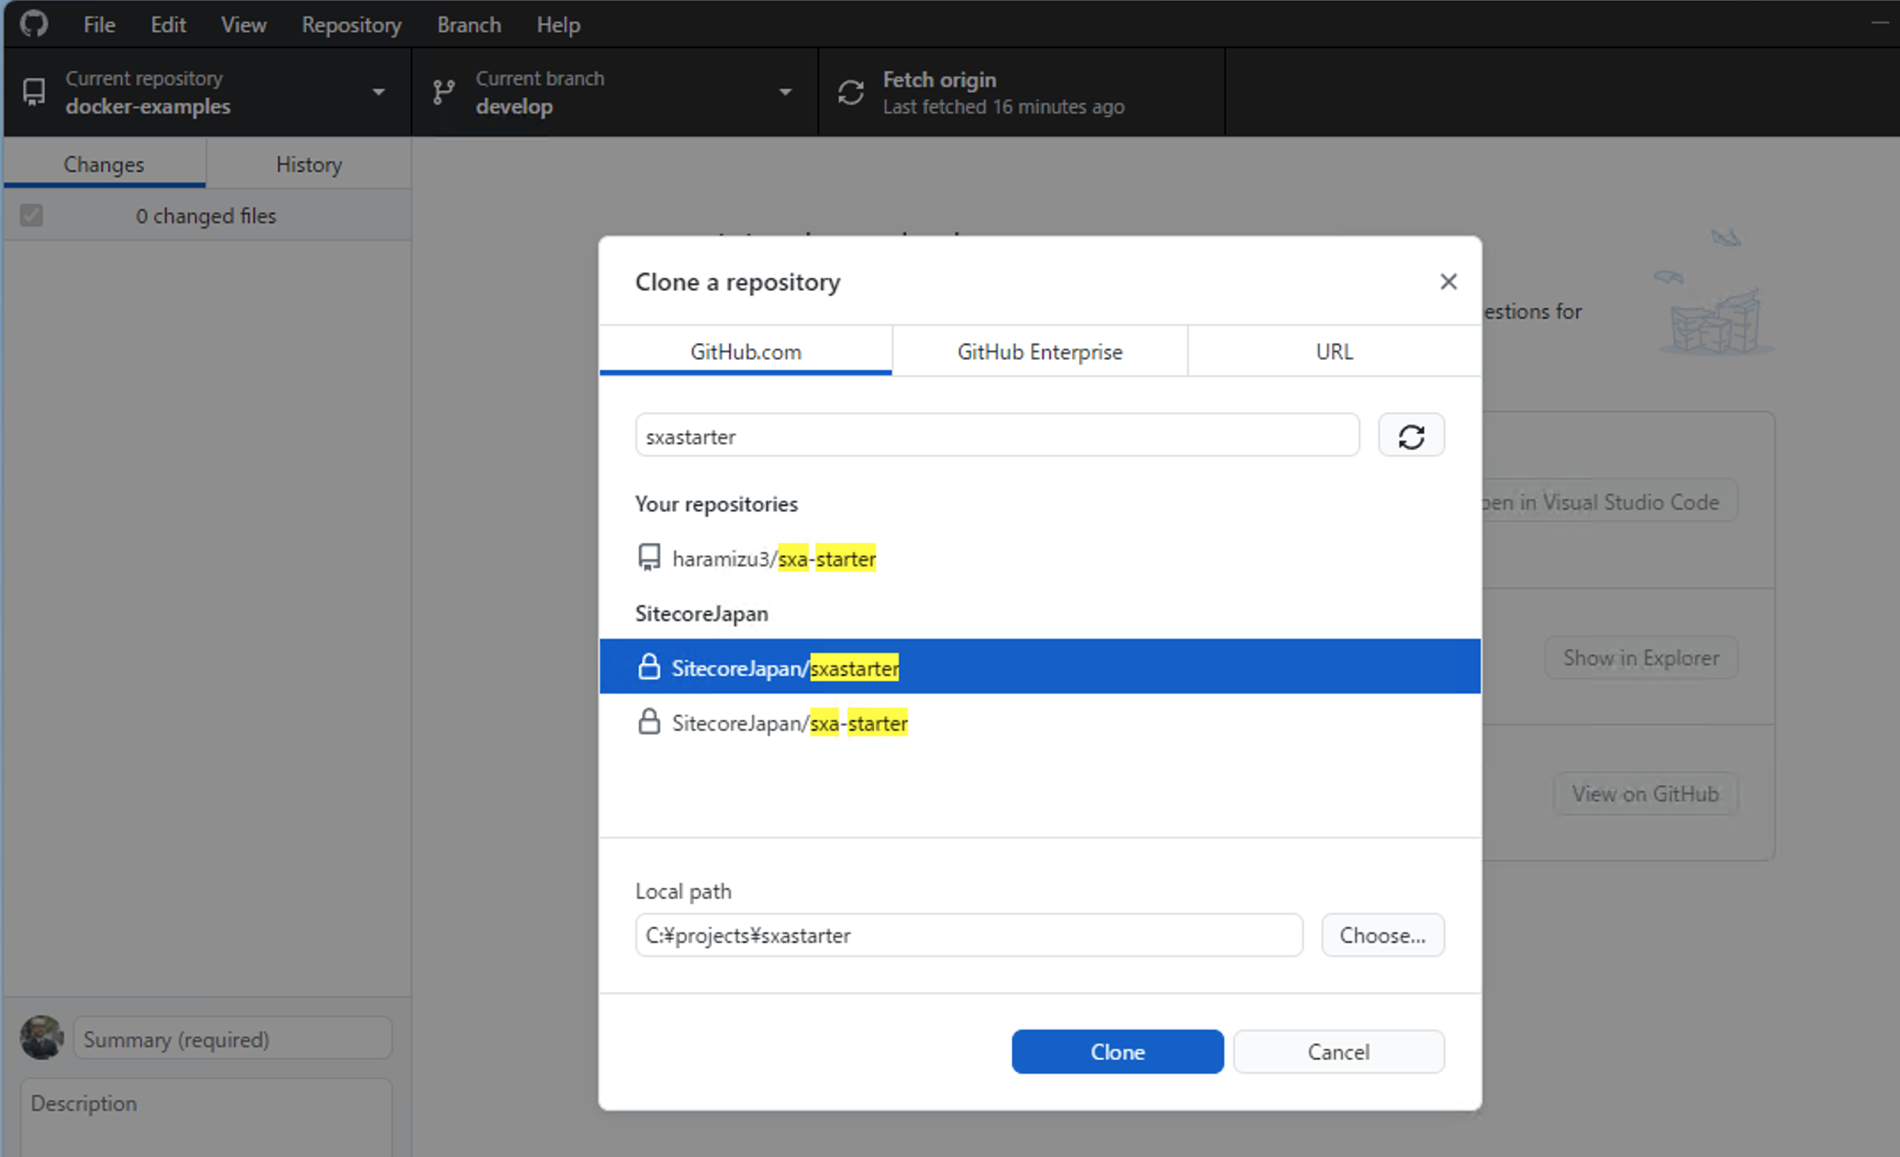Focus the repository filter field containing sxastarter

click(x=997, y=435)
